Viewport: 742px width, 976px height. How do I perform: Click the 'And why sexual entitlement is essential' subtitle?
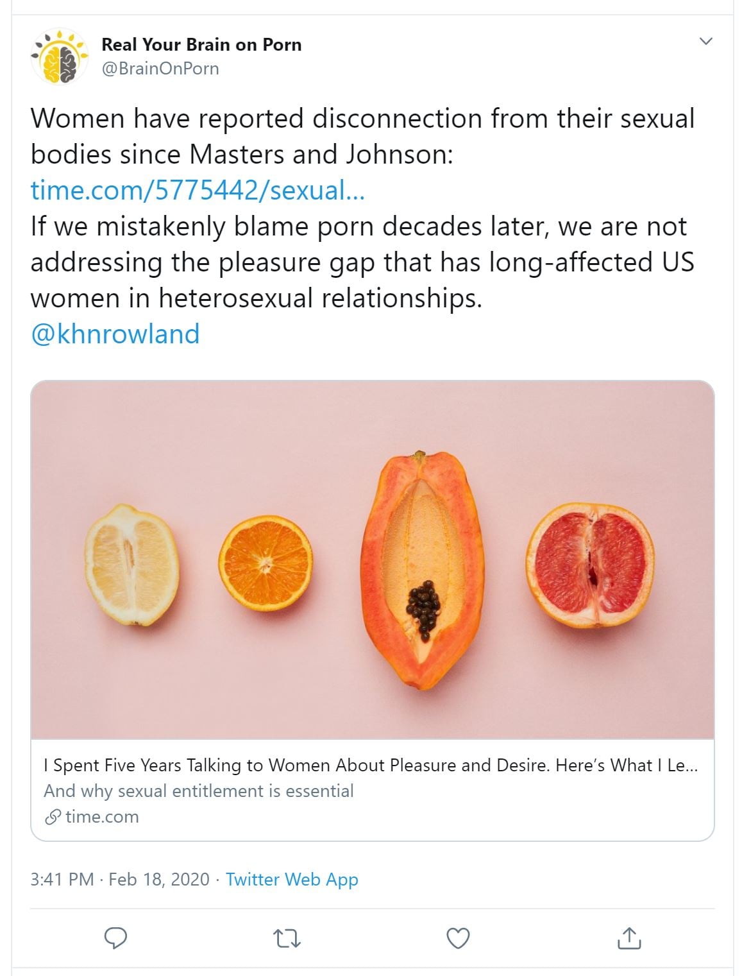[x=199, y=791]
